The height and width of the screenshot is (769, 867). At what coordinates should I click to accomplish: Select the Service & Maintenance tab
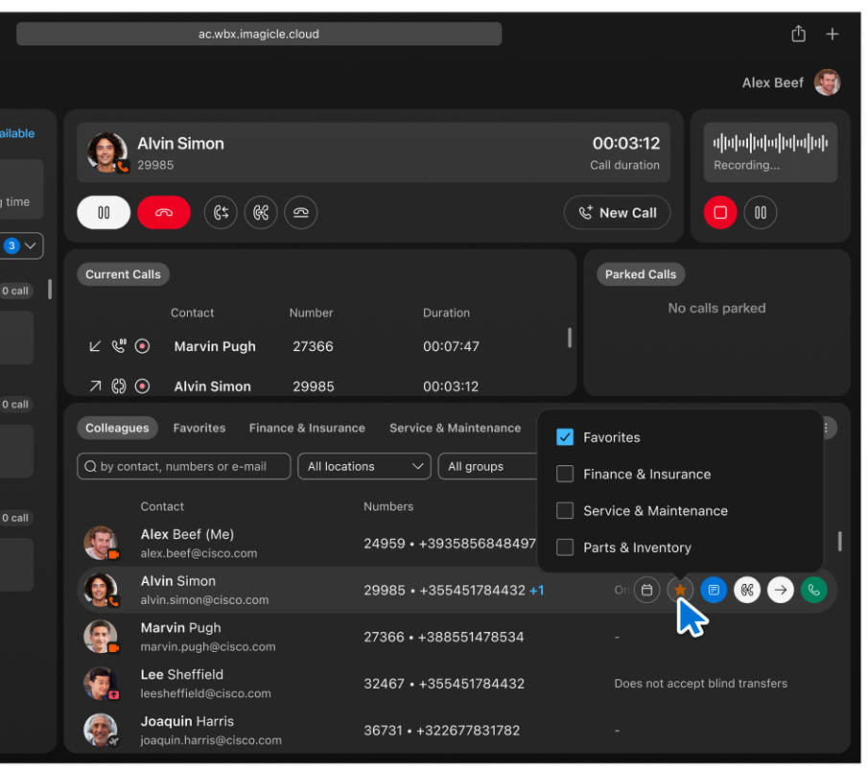[x=455, y=428]
